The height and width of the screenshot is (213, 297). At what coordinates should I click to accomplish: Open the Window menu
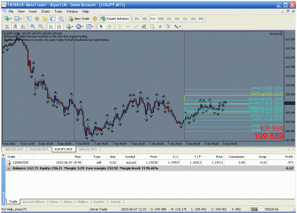tap(72, 11)
